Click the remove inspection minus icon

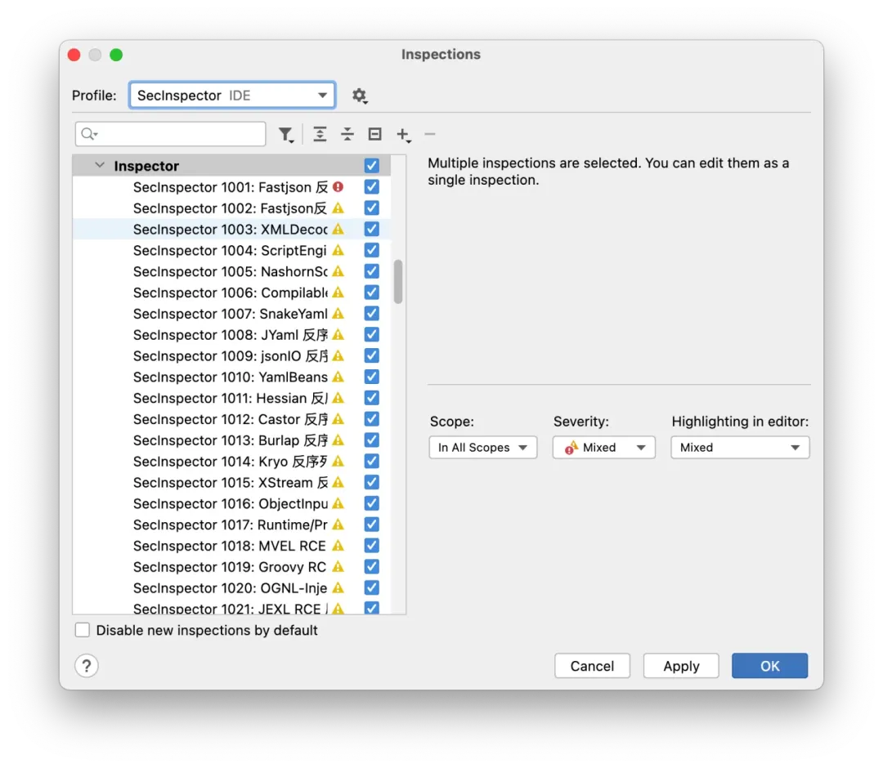[430, 134]
